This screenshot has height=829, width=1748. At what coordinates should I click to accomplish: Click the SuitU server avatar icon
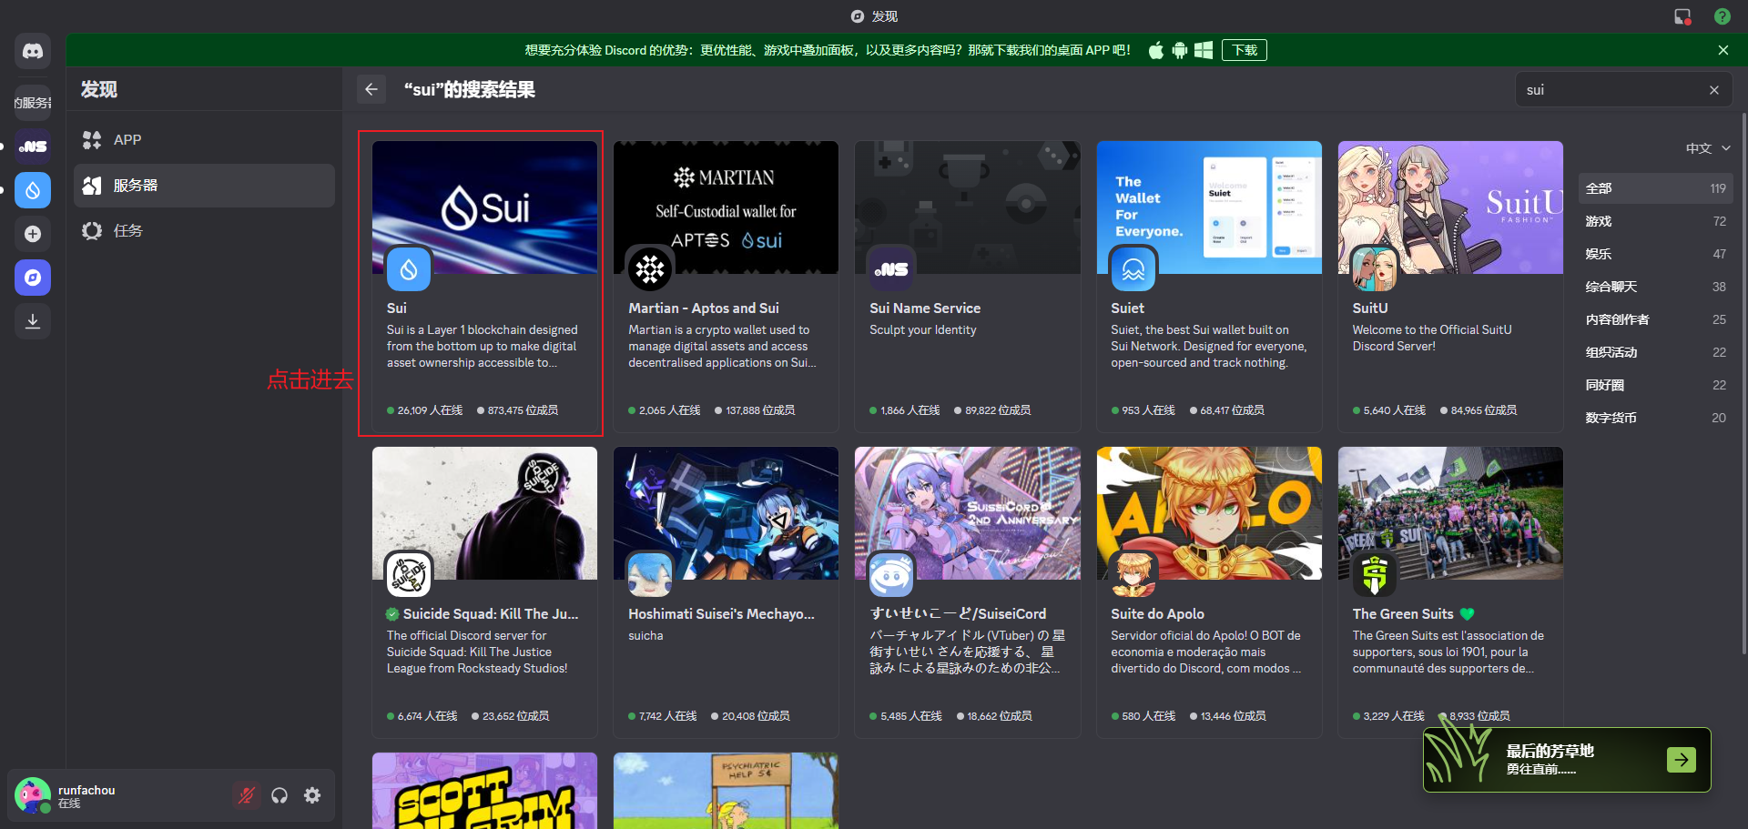pyautogui.click(x=1375, y=269)
